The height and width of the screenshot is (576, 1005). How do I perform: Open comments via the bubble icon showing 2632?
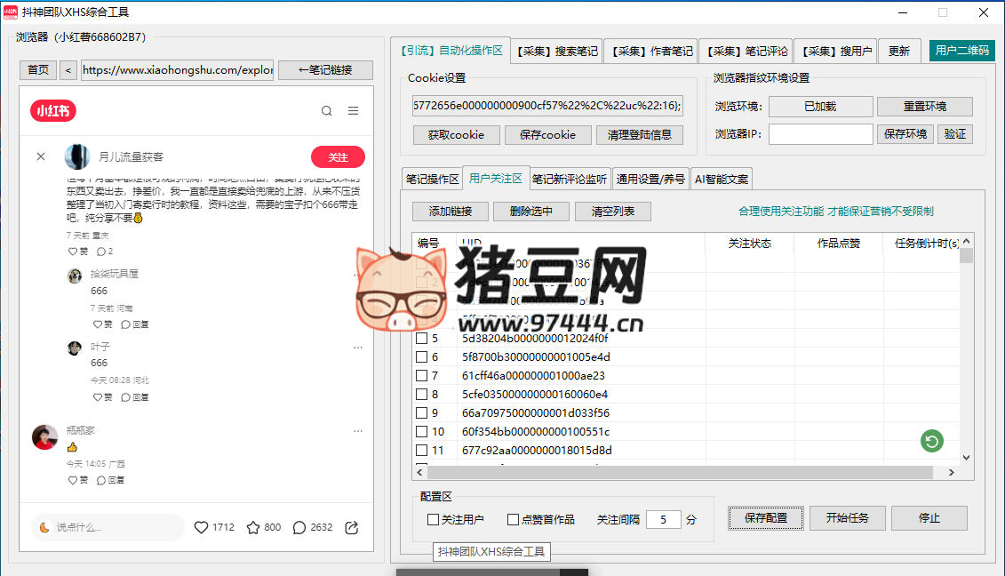point(300,527)
